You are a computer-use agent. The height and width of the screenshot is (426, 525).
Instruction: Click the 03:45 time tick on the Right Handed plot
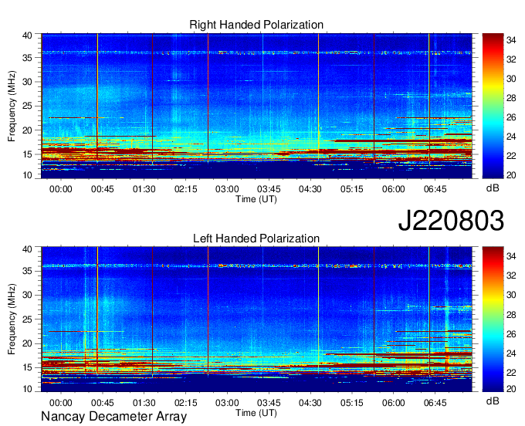pyautogui.click(x=269, y=189)
